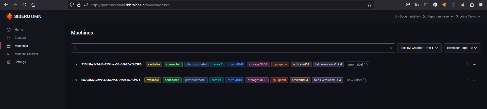Expand the Ongoing Tasks dropdown
The height and width of the screenshot is (109, 487).
tap(466, 16)
